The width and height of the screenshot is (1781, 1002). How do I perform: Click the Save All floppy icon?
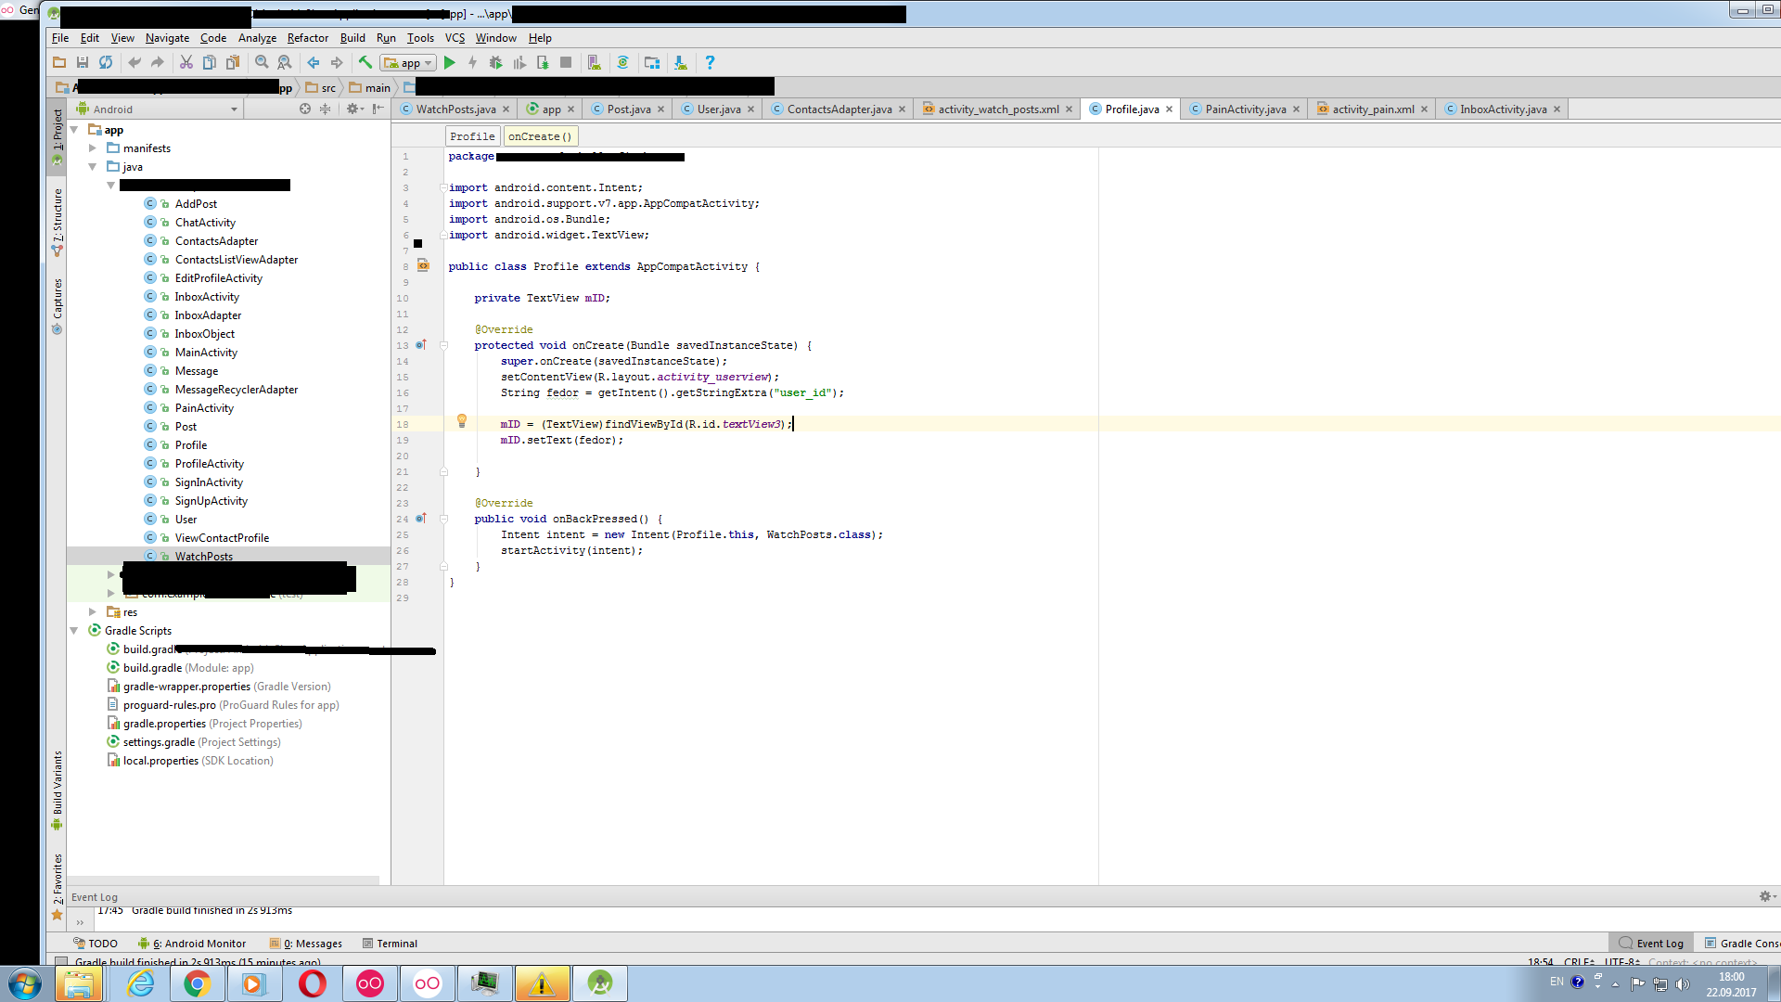83,62
